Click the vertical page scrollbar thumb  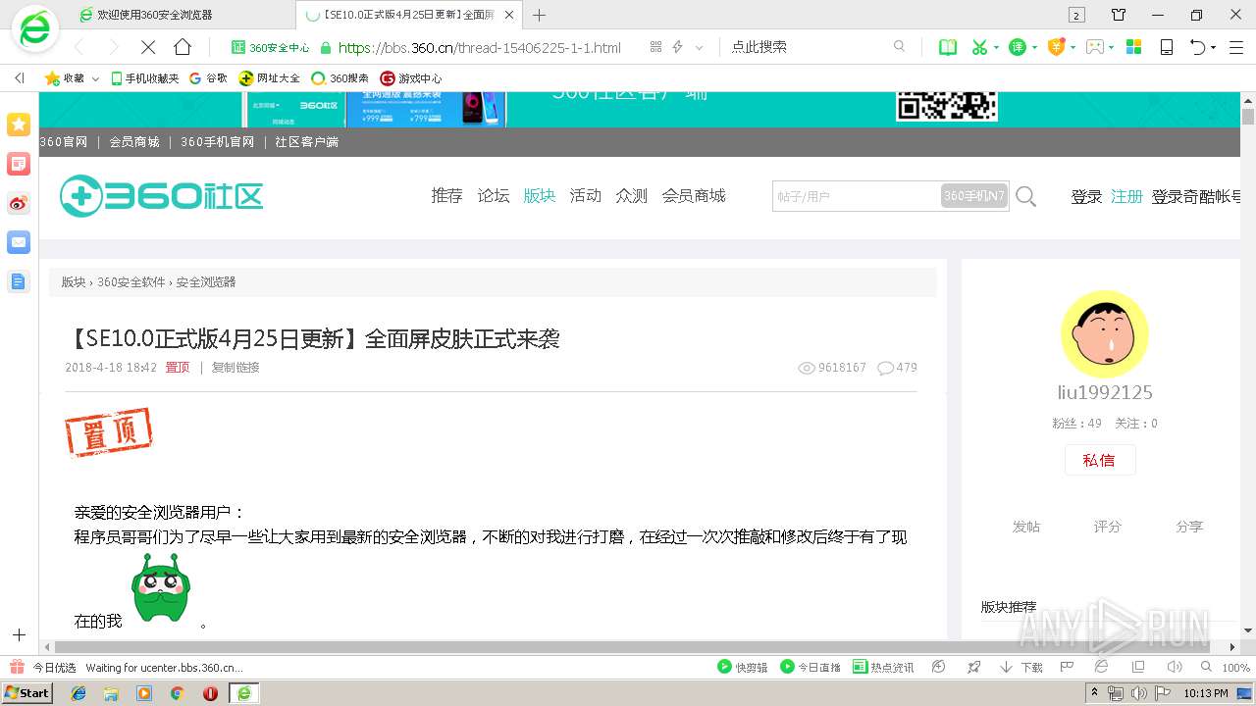1248,117
